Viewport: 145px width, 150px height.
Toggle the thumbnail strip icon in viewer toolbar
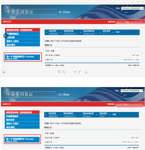(4, 72)
